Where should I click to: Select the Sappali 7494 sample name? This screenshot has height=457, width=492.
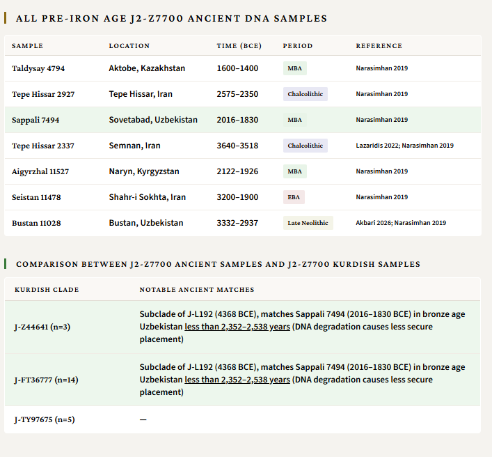pos(35,120)
